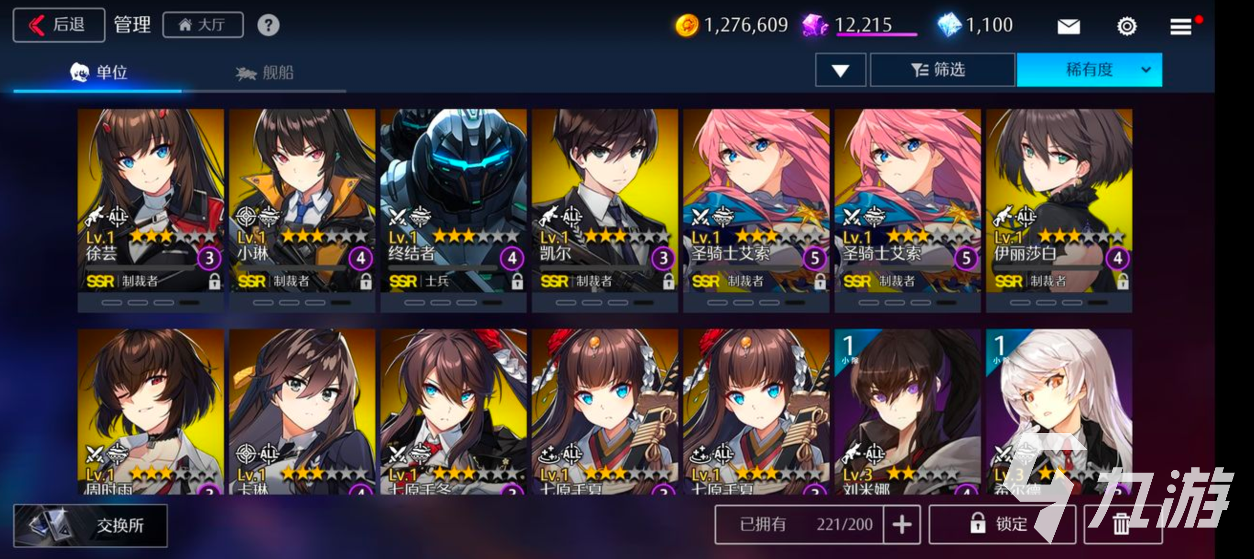Click the descending sort triangle button
Viewport: 1254px width, 559px height.
[x=840, y=70]
